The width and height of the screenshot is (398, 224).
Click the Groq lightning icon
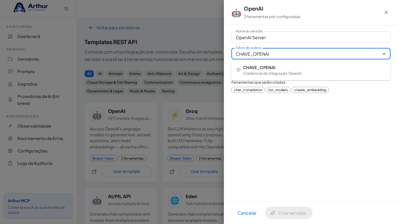[175, 115]
